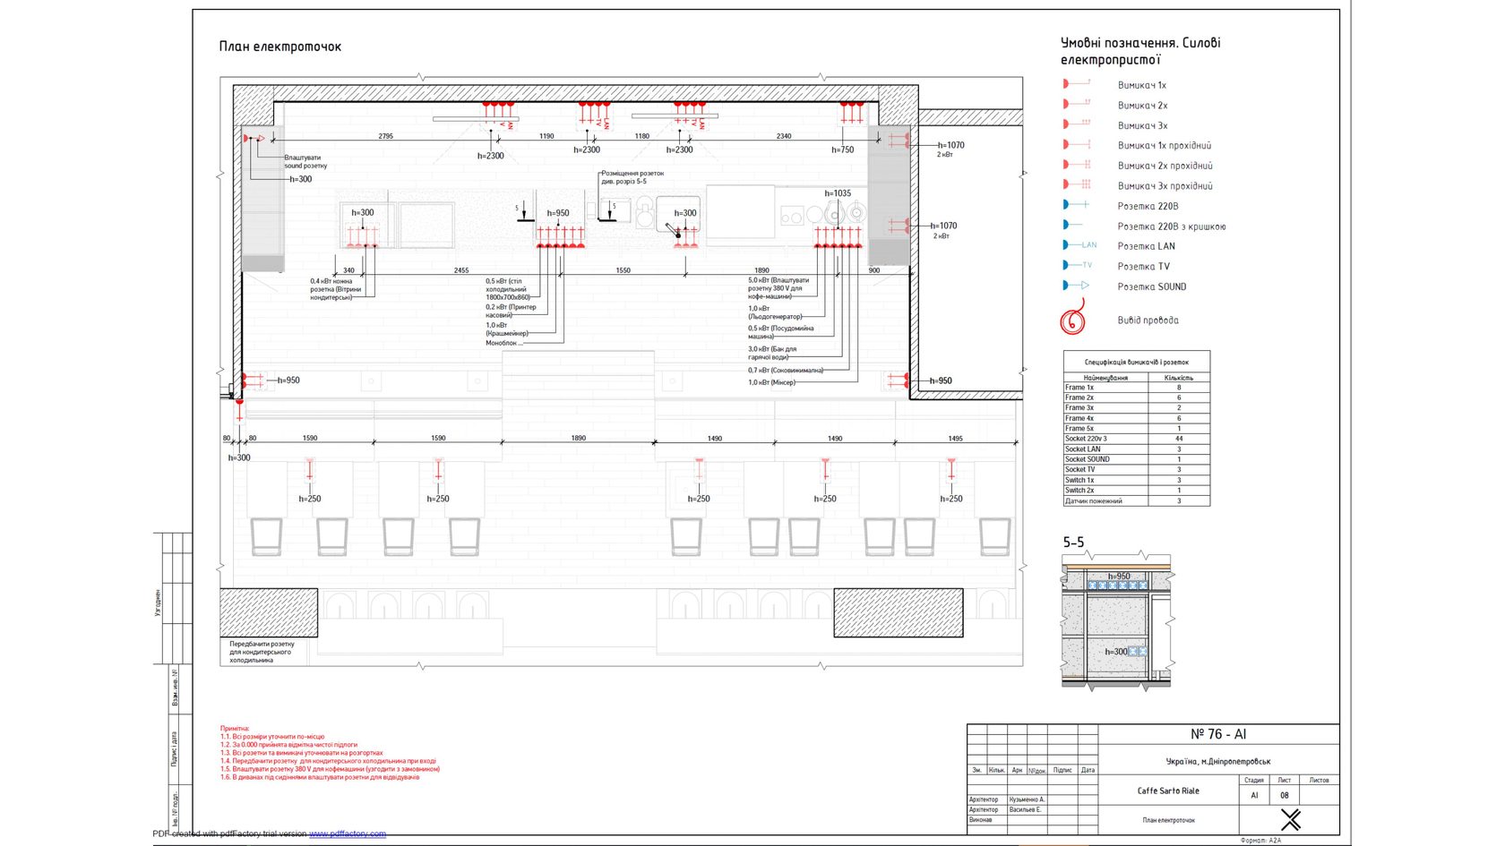
Task: Click the 'Caffe Sarto Riale' project name
Action: tap(1168, 790)
